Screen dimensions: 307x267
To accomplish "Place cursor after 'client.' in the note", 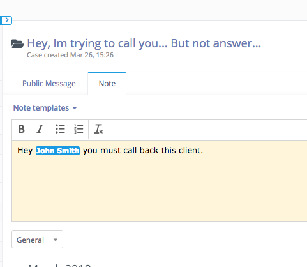I will (x=204, y=151).
